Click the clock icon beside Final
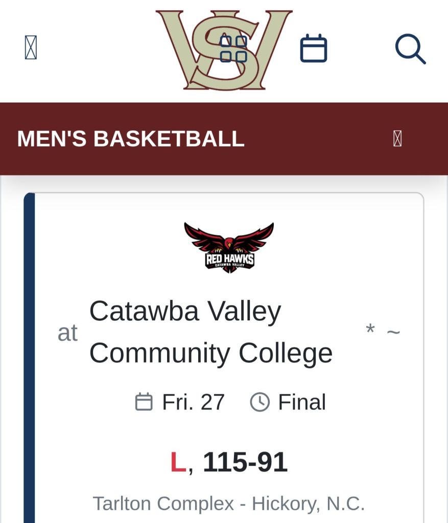The height and width of the screenshot is (523, 448). coord(260,402)
